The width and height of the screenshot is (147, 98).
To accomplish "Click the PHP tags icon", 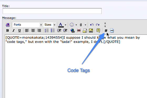I will coord(112,31).
